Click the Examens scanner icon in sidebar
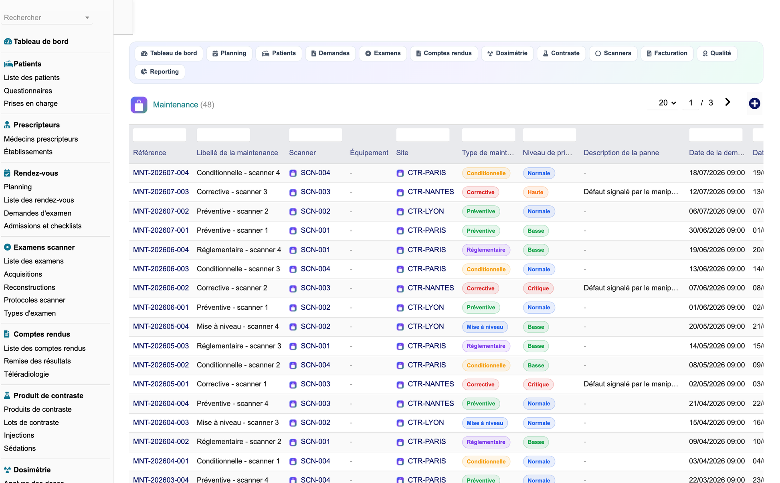 [7, 247]
